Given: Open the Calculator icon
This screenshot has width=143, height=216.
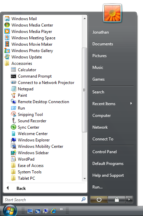Looking at the screenshot, I should [13, 70].
